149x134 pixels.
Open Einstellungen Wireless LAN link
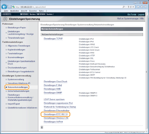(x=56, y=118)
